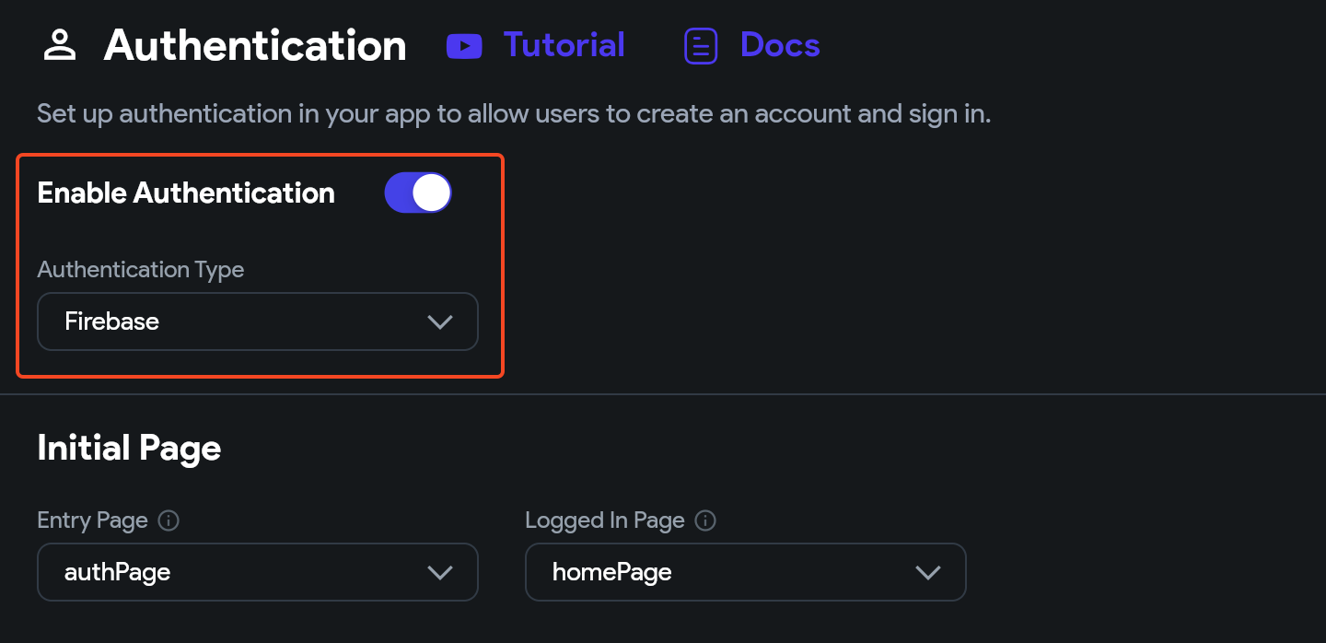Expand the Entry Page authPage dropdown
Screen dimensions: 1326x643
click(258, 572)
